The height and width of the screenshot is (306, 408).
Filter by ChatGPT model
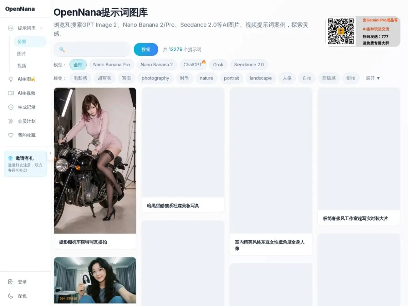pos(193,65)
